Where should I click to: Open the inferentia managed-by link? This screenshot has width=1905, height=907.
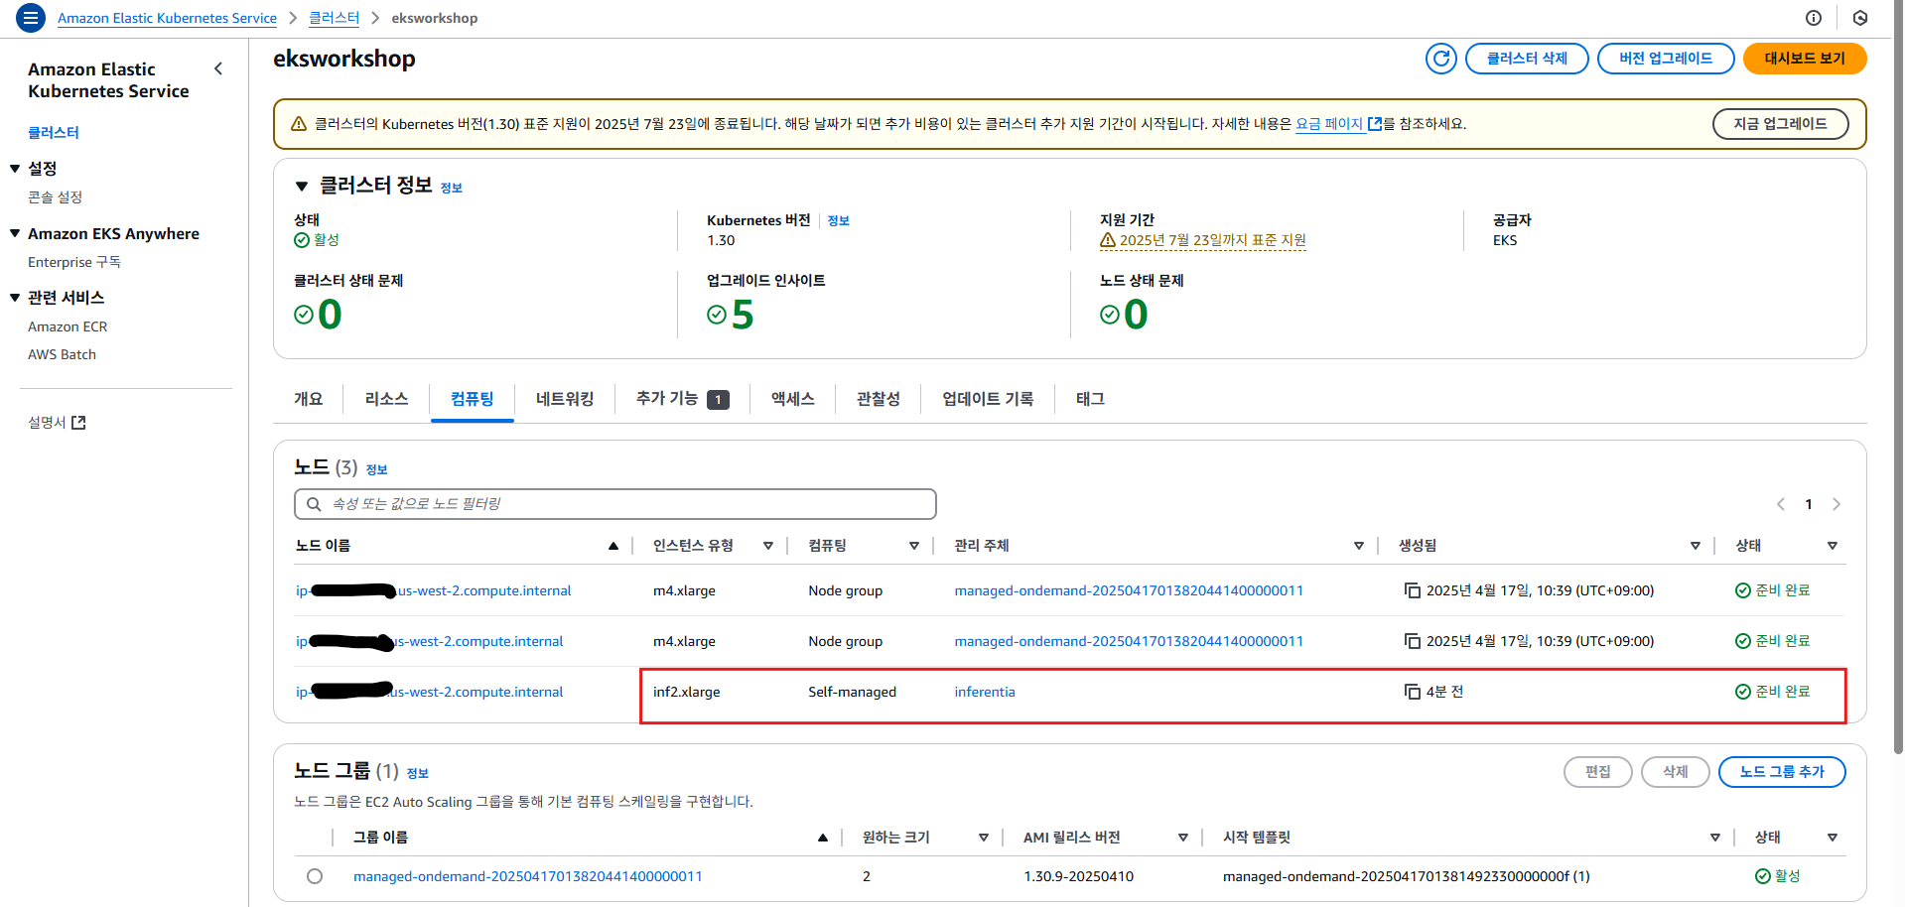(x=985, y=692)
